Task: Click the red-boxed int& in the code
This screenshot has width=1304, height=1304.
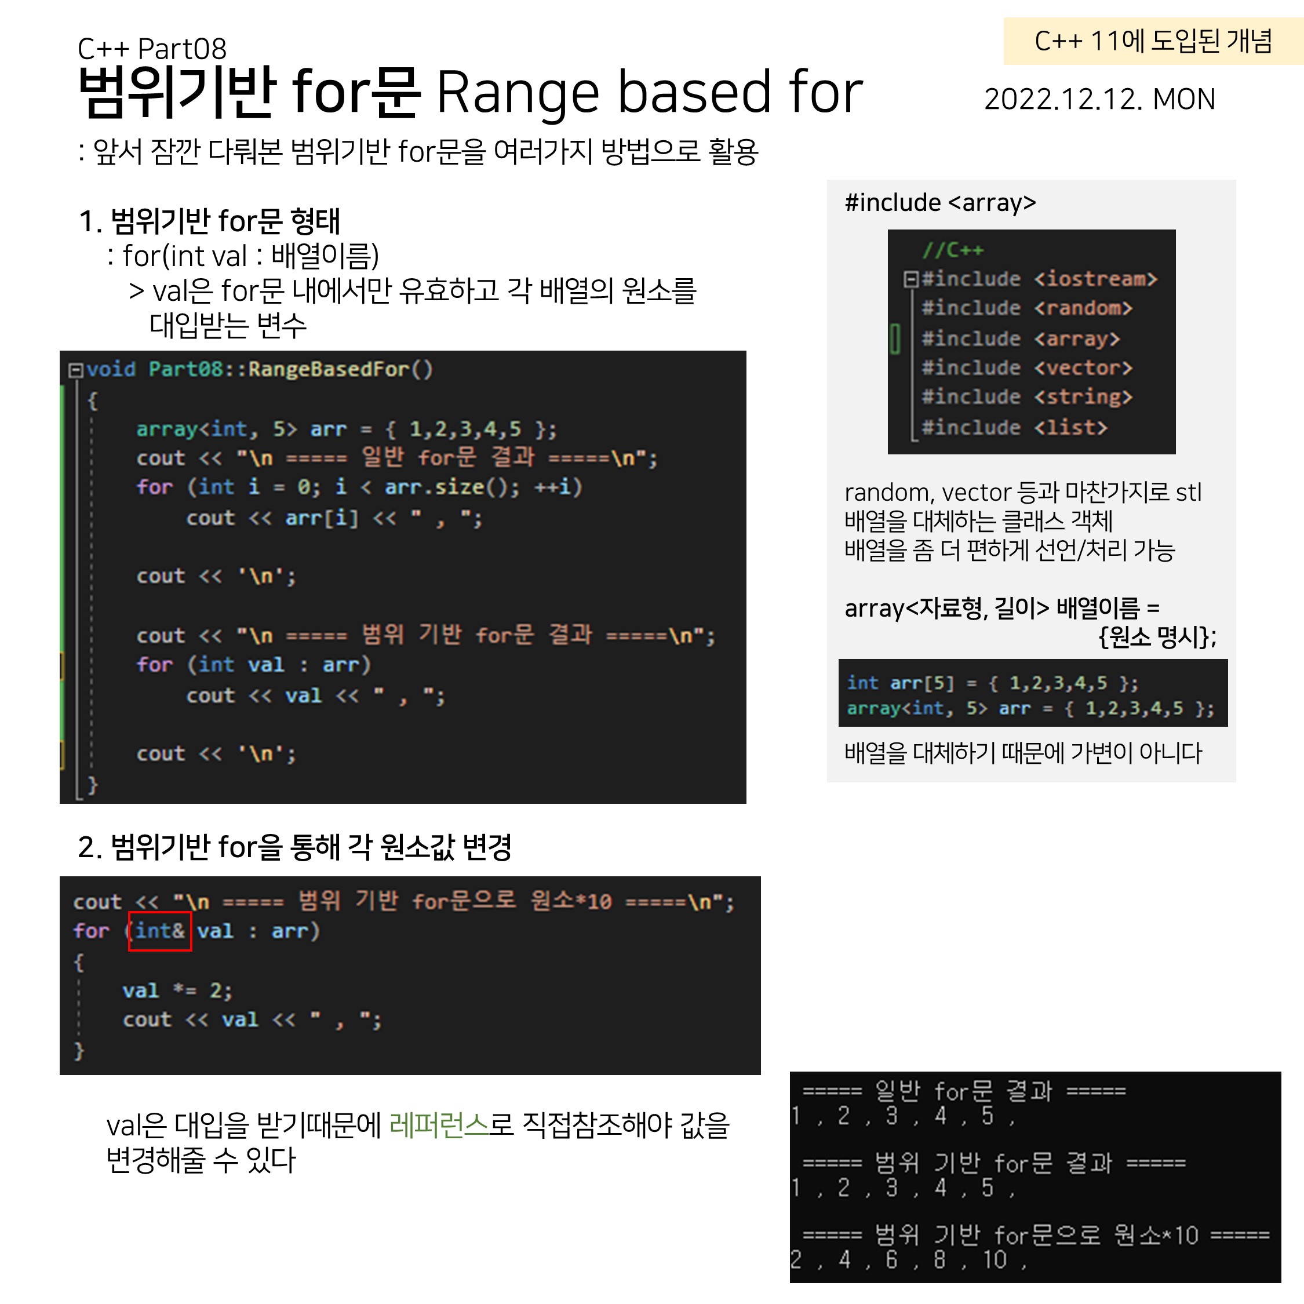Action: [x=160, y=931]
